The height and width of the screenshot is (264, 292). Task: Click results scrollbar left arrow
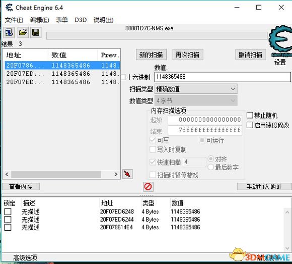[x=7, y=174]
